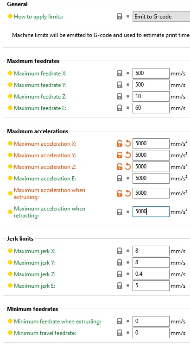This screenshot has width=190, height=347.
Task: Click Maximum acceleration Z value field
Action: [151, 167]
